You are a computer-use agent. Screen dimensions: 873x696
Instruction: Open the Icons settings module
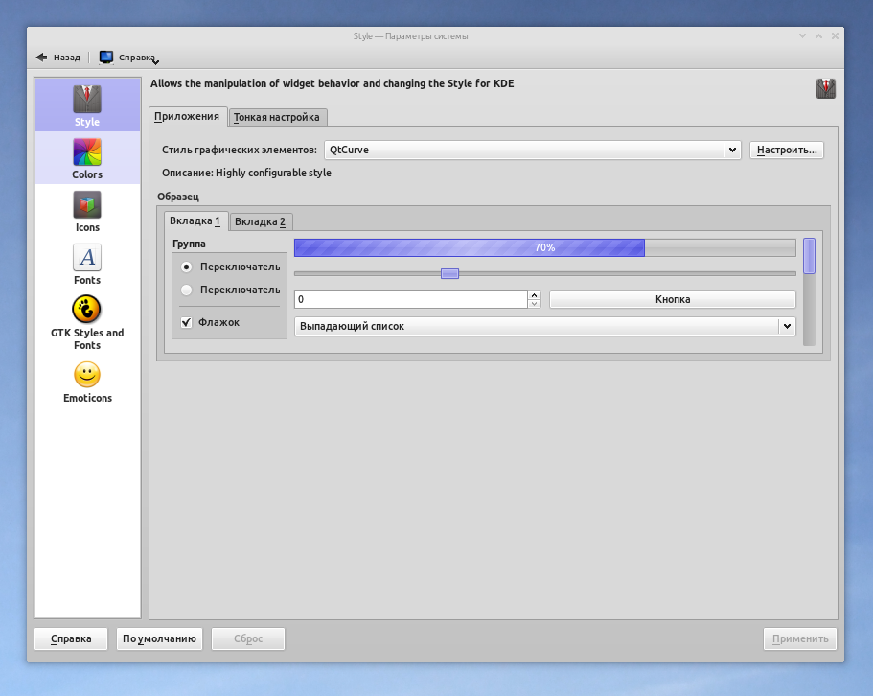(x=87, y=211)
